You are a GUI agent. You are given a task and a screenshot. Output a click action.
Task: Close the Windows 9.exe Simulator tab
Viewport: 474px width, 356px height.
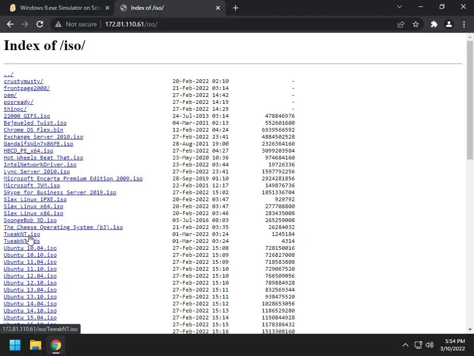(x=107, y=8)
